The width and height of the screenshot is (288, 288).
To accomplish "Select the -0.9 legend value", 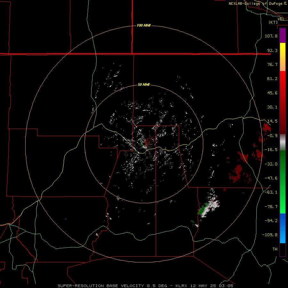I will click(x=272, y=136).
